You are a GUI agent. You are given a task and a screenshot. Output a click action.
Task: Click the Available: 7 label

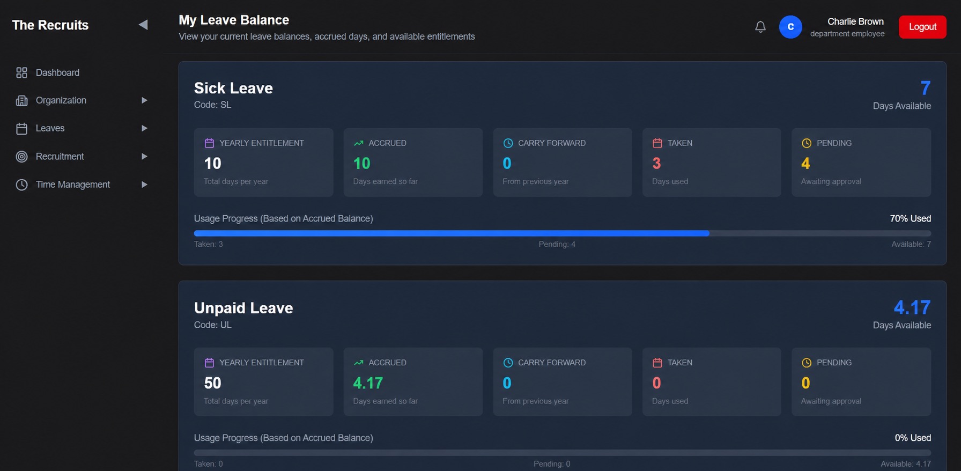[911, 244]
